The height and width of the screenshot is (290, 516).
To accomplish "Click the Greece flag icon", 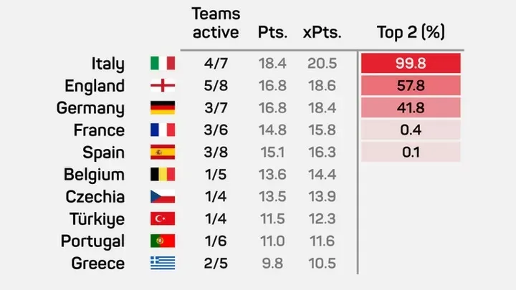I will [x=163, y=264].
